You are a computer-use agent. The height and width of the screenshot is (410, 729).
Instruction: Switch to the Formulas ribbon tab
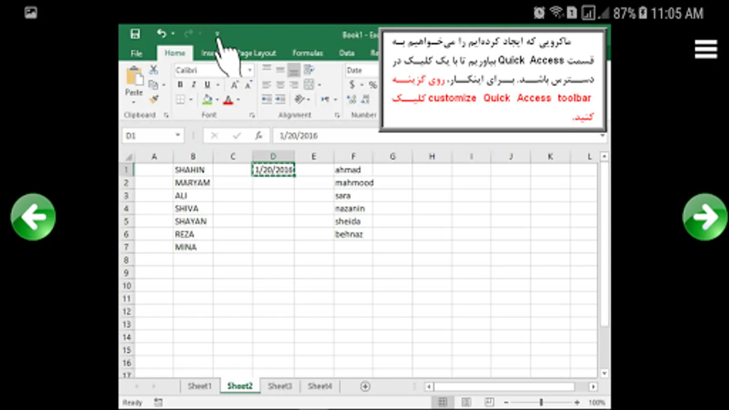308,53
